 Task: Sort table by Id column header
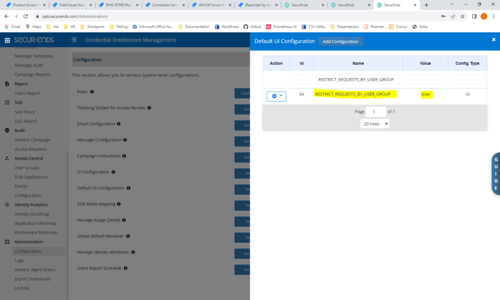[x=301, y=63]
